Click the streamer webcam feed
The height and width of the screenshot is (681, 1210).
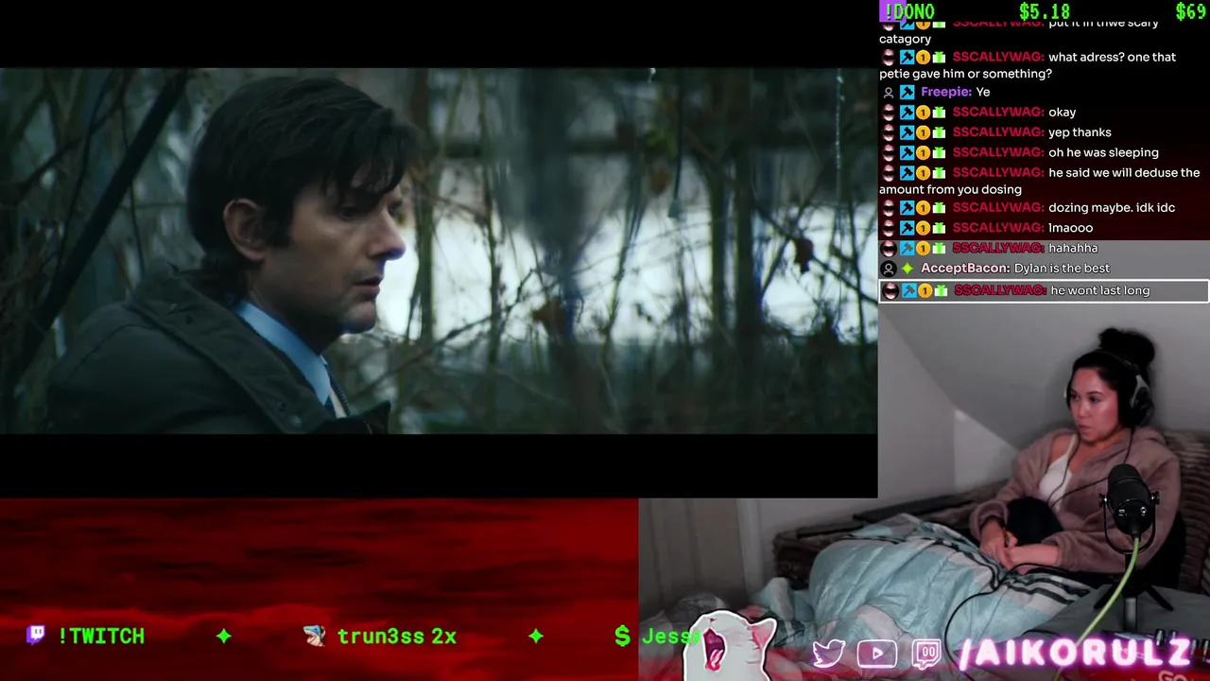coord(925,492)
